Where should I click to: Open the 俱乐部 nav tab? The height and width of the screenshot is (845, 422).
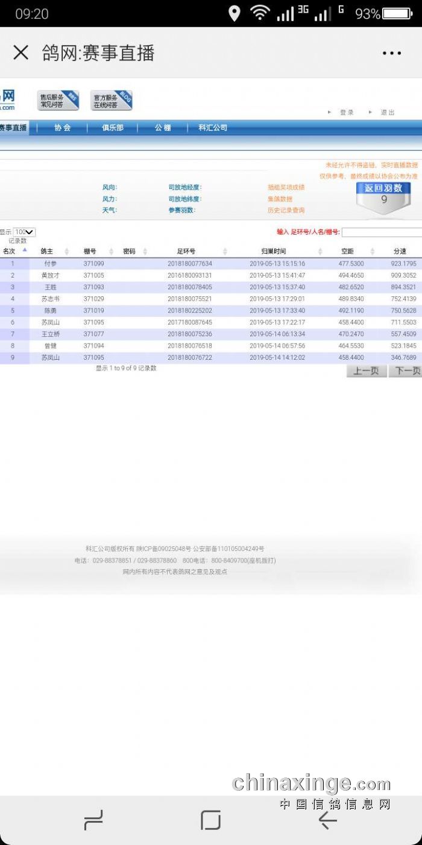tap(113, 127)
